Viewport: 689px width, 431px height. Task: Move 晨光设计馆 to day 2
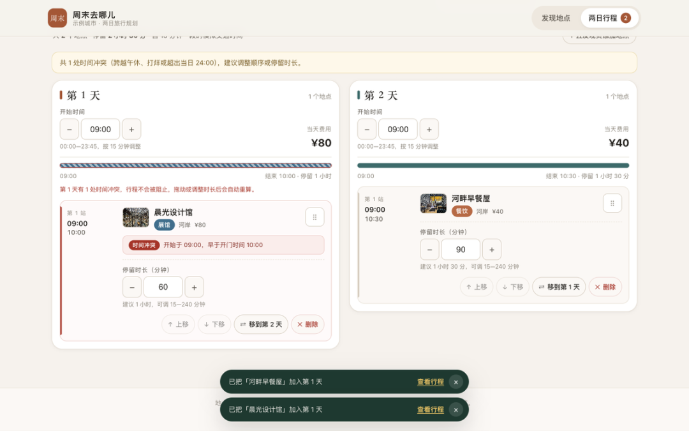click(x=261, y=324)
